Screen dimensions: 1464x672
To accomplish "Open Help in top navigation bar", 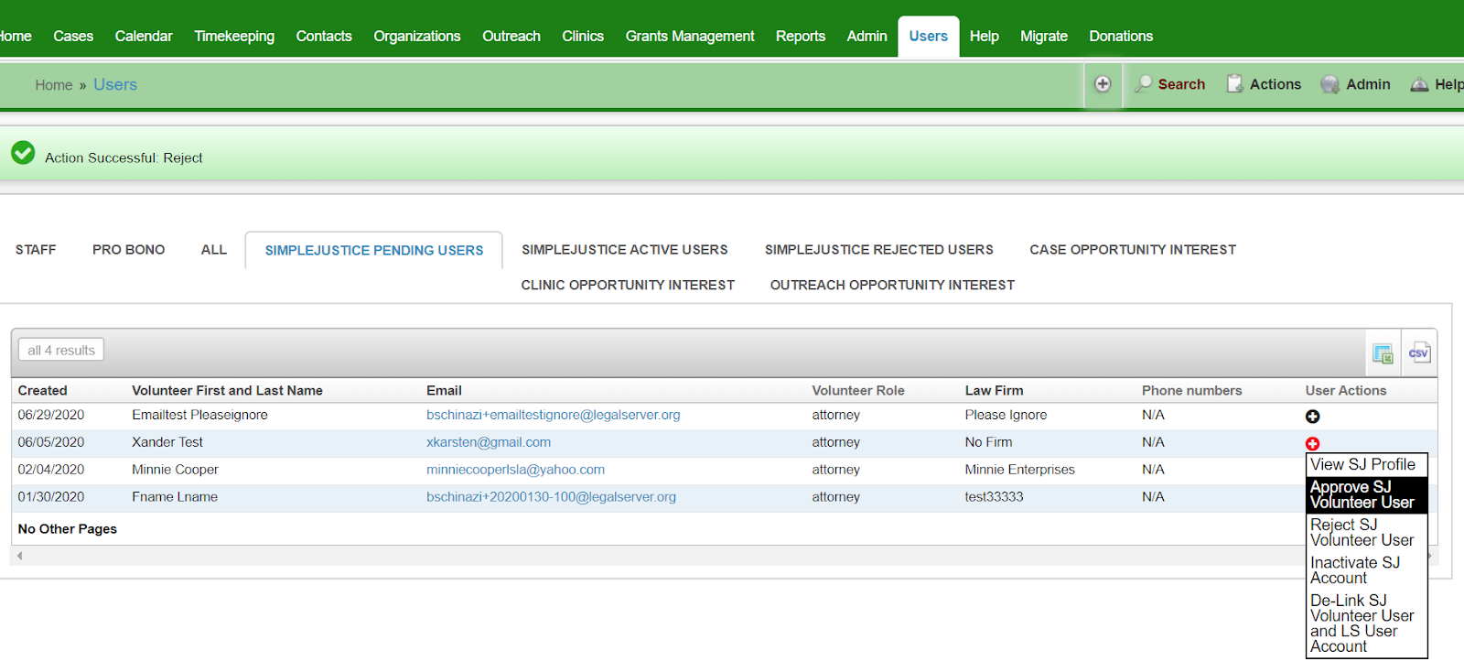I will click(985, 36).
